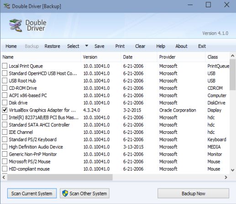Click the MEDIA class cell
Screen dimensions: 236x204
[214, 147]
